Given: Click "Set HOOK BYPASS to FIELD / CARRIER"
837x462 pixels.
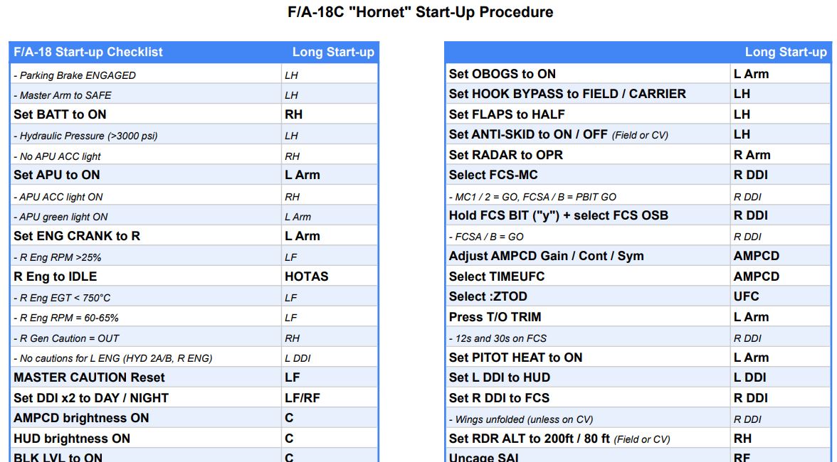Looking at the screenshot, I should [567, 94].
